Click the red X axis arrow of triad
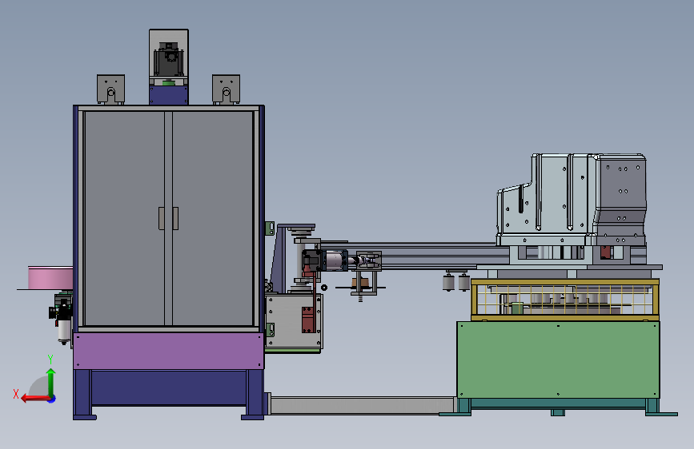This screenshot has width=694, height=449. pos(36,399)
